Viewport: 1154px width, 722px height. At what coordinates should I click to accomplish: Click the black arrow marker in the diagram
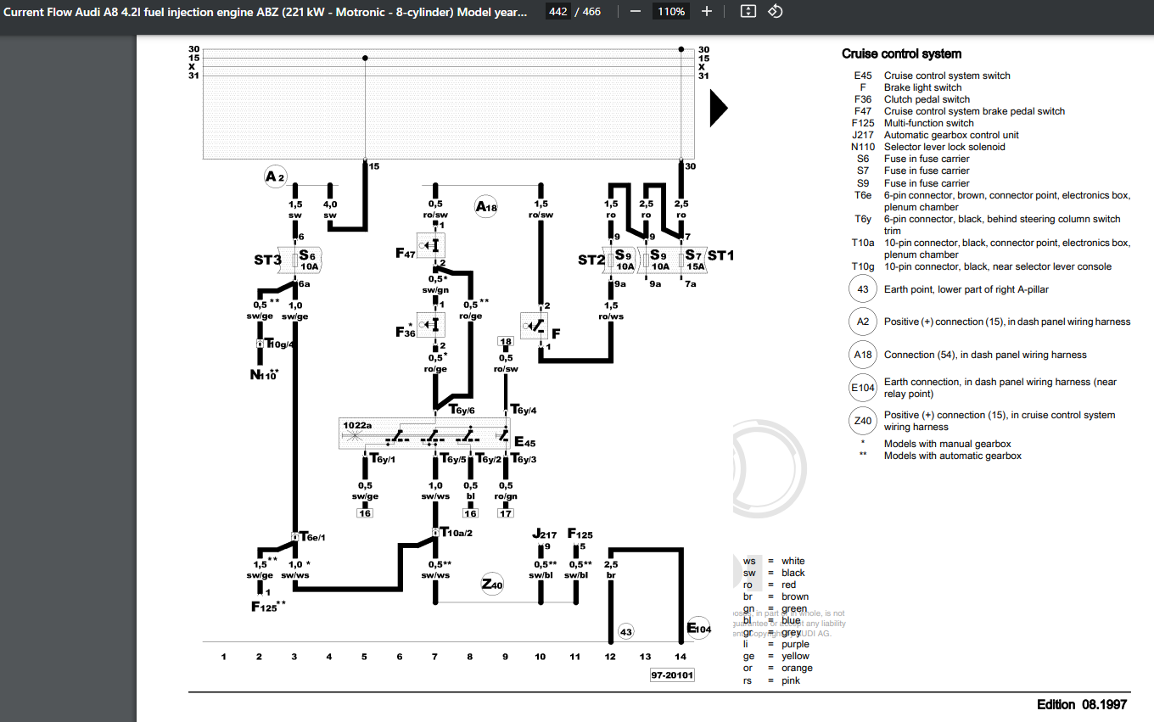(x=718, y=107)
